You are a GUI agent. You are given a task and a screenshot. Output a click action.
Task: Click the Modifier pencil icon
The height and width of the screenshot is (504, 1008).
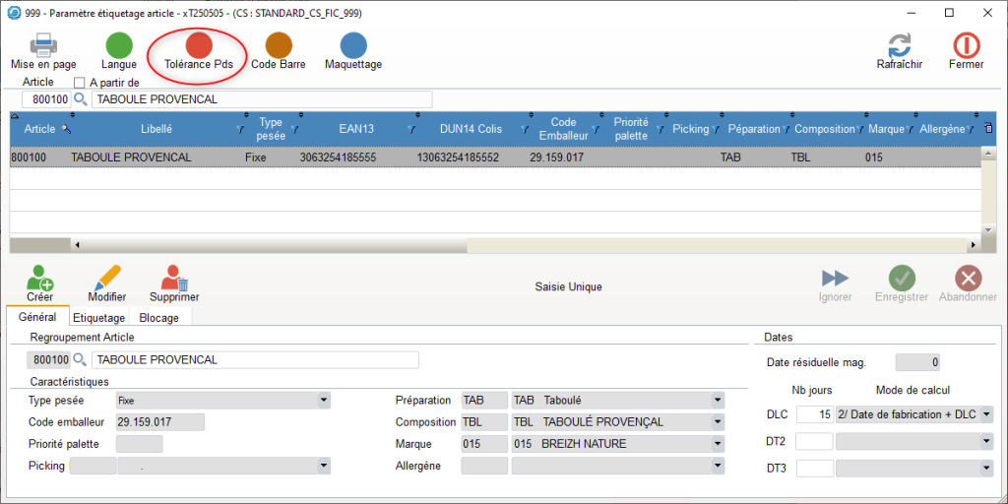pyautogui.click(x=106, y=279)
